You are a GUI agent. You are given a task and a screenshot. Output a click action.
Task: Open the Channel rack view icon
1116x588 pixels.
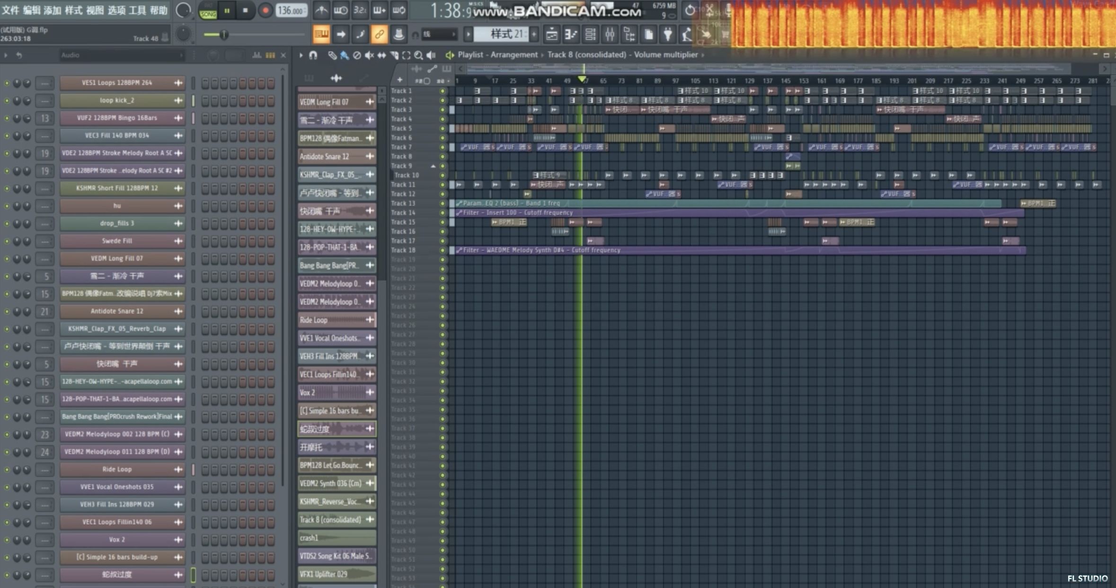click(591, 34)
